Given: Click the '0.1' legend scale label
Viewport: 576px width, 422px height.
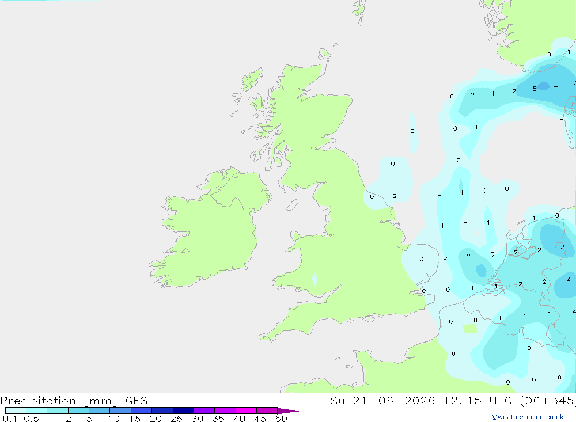Looking at the screenshot, I should point(10,419).
